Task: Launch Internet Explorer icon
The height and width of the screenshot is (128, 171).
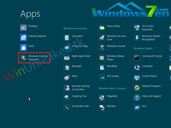Action: coord(23,38)
